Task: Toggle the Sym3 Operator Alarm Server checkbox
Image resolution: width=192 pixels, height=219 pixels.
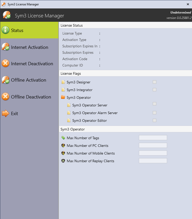Action: [155, 113]
